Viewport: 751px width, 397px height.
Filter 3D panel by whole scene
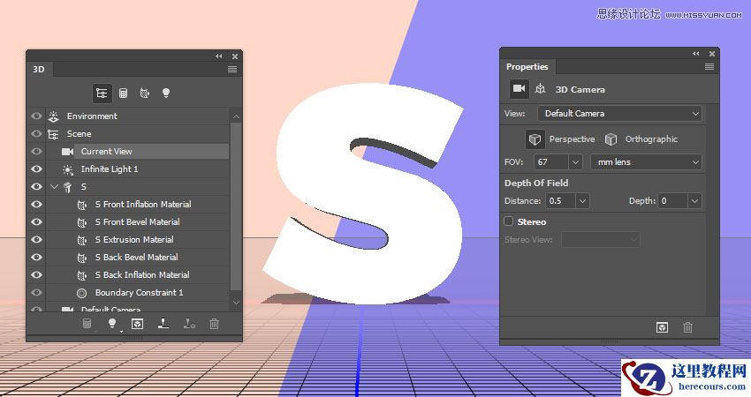(x=102, y=93)
